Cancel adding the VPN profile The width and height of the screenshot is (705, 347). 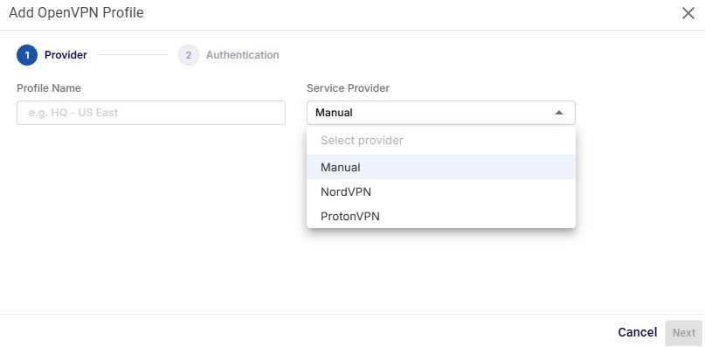637,333
